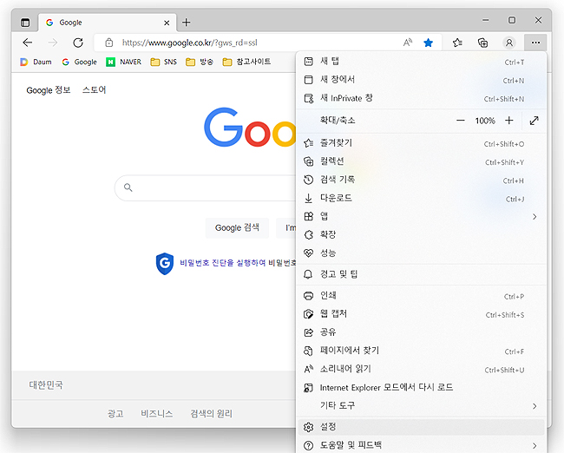Open 검색 기록 from the menu

tap(420, 180)
